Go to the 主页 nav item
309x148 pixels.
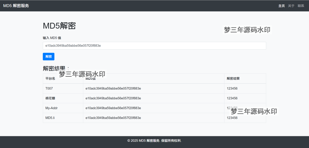[282, 6]
